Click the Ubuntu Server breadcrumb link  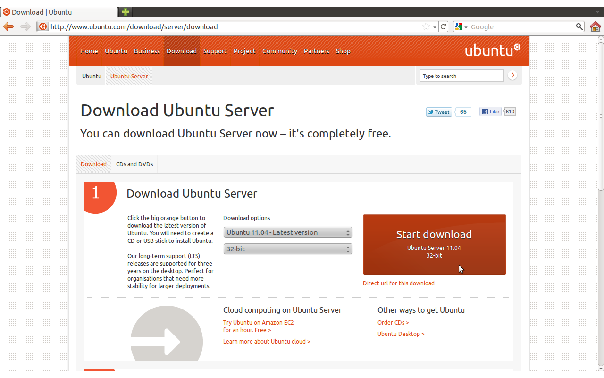click(x=129, y=76)
